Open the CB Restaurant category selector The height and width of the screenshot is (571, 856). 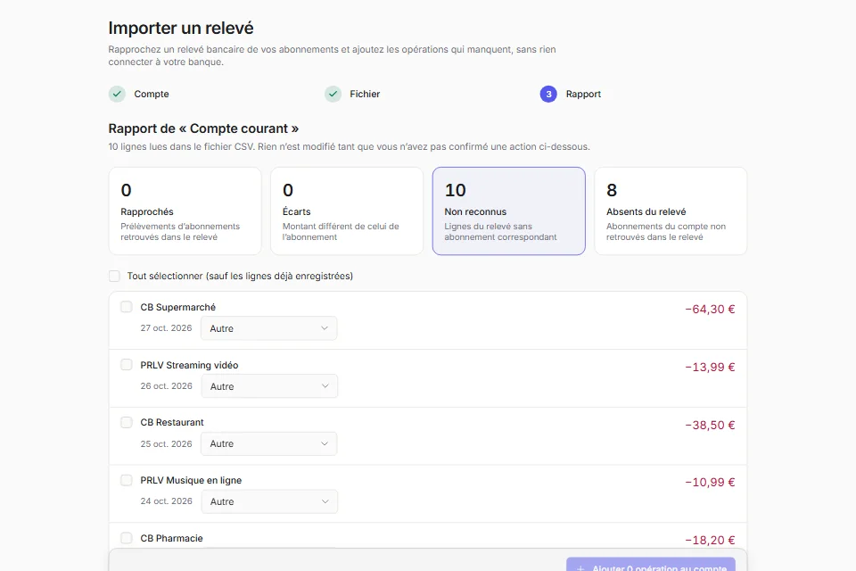coord(268,443)
